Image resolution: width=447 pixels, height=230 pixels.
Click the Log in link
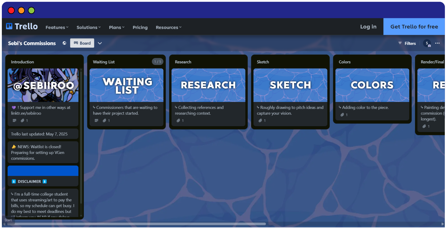click(368, 27)
